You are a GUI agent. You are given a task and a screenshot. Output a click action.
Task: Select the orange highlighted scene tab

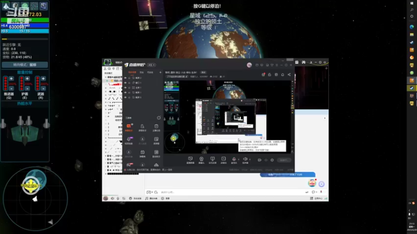[132, 72]
